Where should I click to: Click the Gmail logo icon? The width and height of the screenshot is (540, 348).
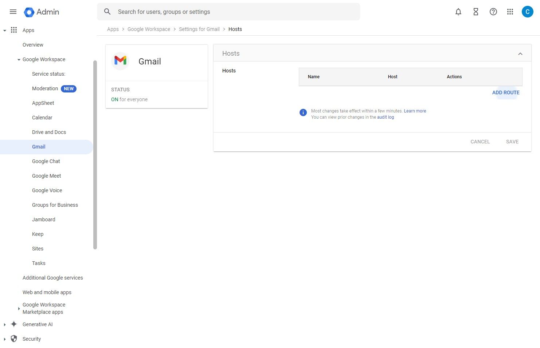tap(120, 61)
